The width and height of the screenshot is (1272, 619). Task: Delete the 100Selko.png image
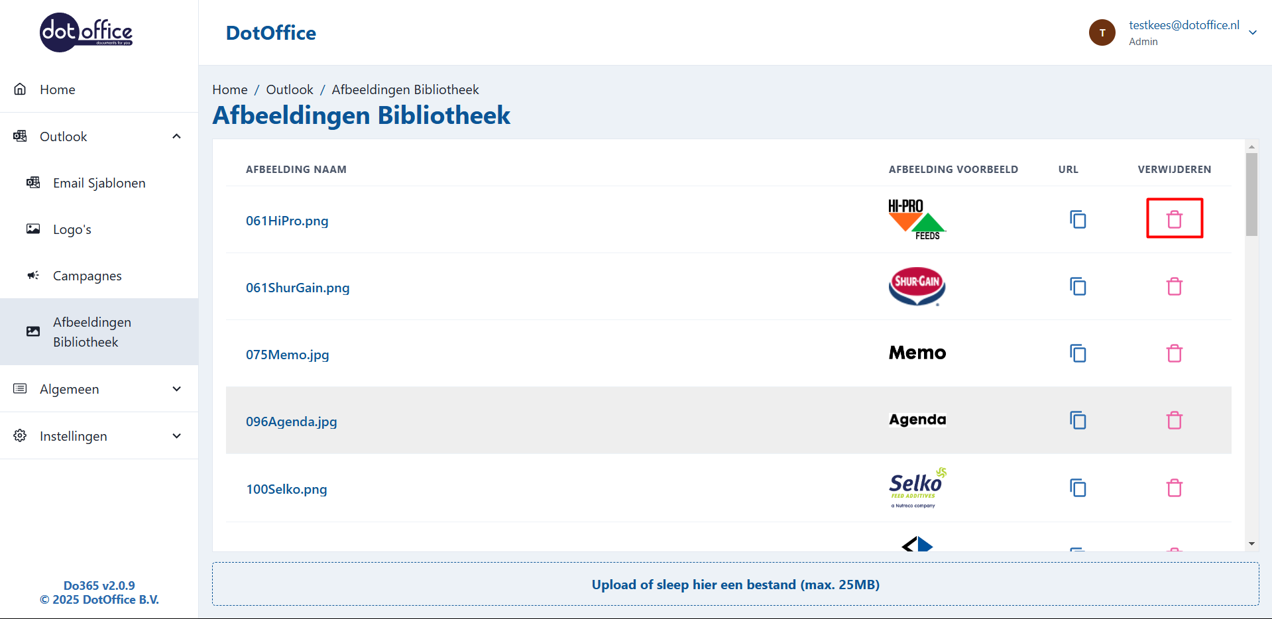(1174, 488)
